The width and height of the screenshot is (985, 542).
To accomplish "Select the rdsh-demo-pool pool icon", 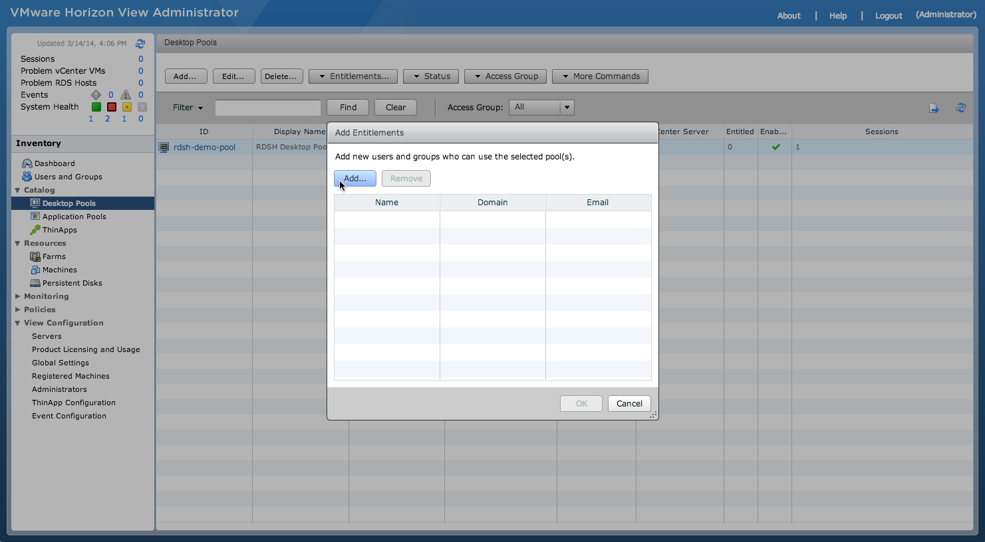I will pos(164,147).
